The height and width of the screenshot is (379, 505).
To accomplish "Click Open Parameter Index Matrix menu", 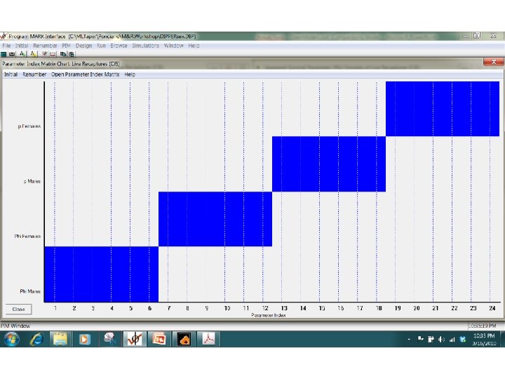I will pos(86,74).
